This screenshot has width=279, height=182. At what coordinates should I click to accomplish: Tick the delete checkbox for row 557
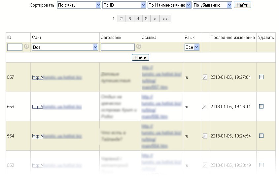tap(261, 77)
